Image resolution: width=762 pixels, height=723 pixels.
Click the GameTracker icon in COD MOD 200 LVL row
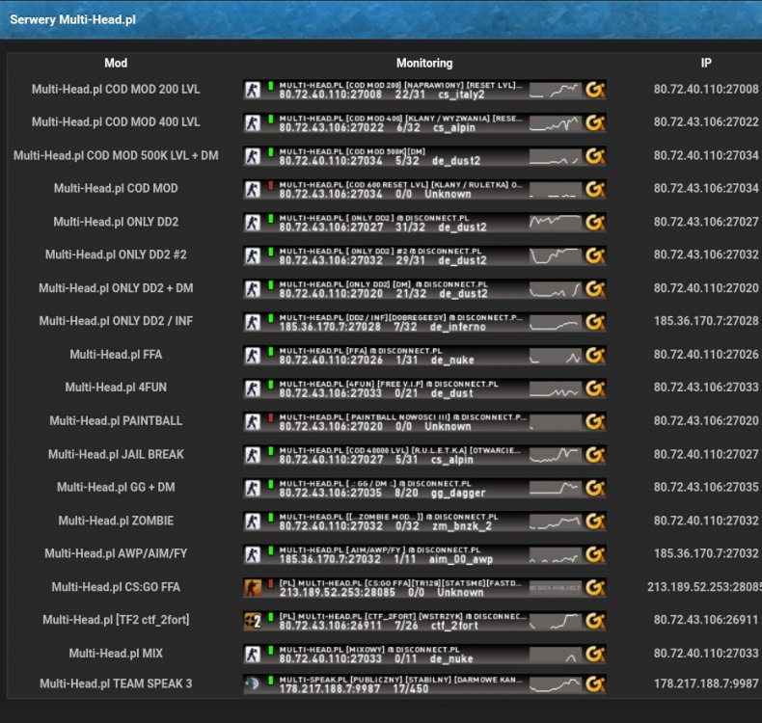point(595,91)
